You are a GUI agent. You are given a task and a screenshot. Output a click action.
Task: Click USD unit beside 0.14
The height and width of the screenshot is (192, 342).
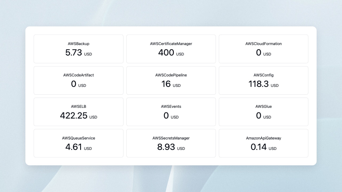tap(273, 149)
